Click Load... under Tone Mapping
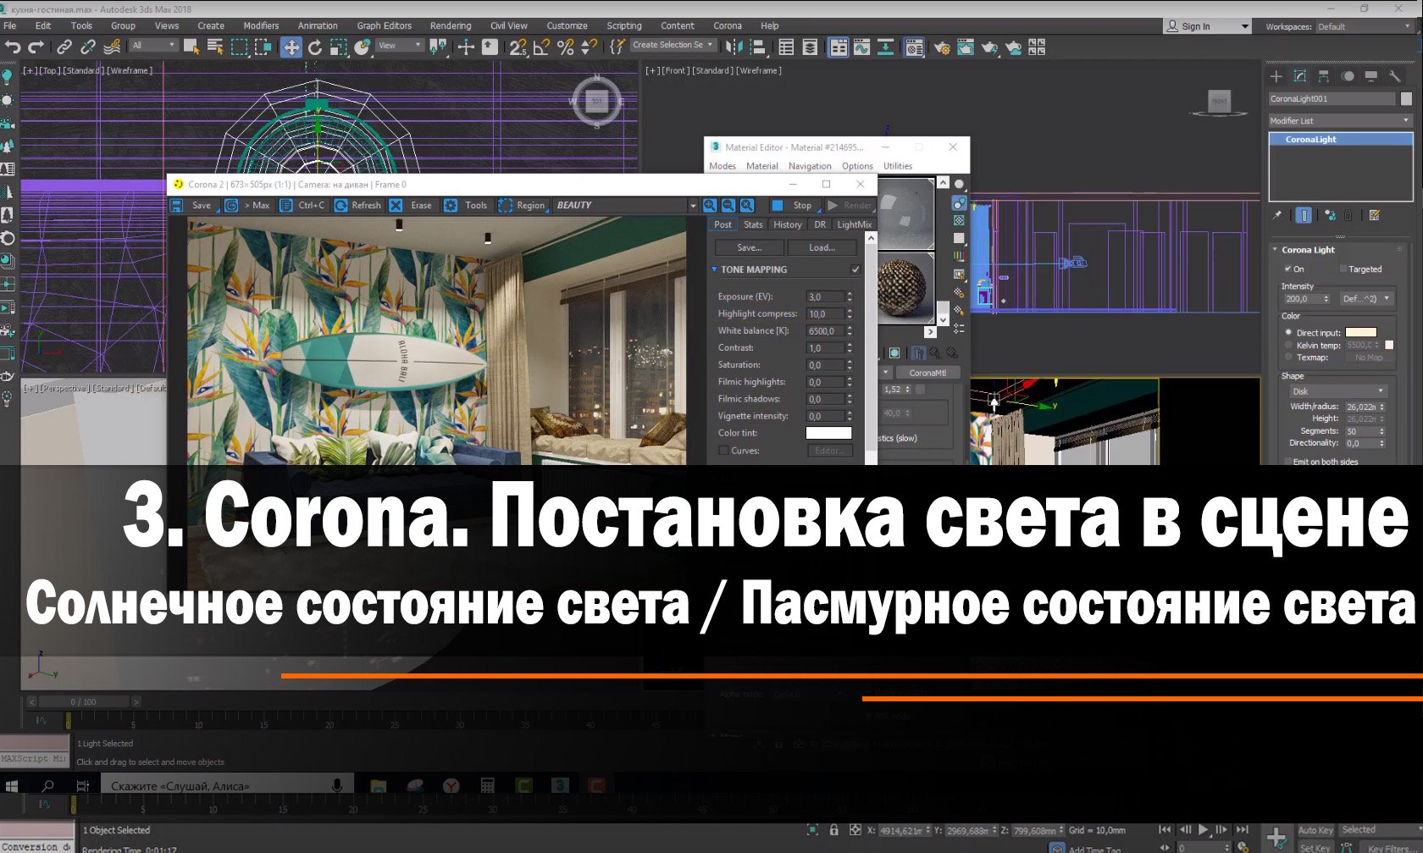 point(821,246)
